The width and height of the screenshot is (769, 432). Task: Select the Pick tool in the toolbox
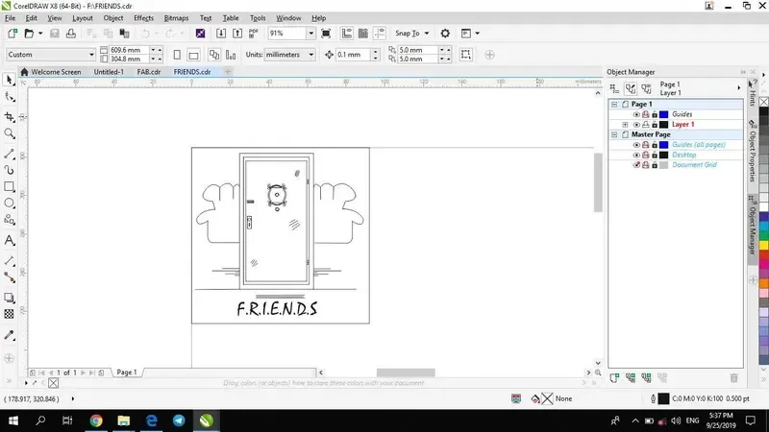click(x=10, y=81)
